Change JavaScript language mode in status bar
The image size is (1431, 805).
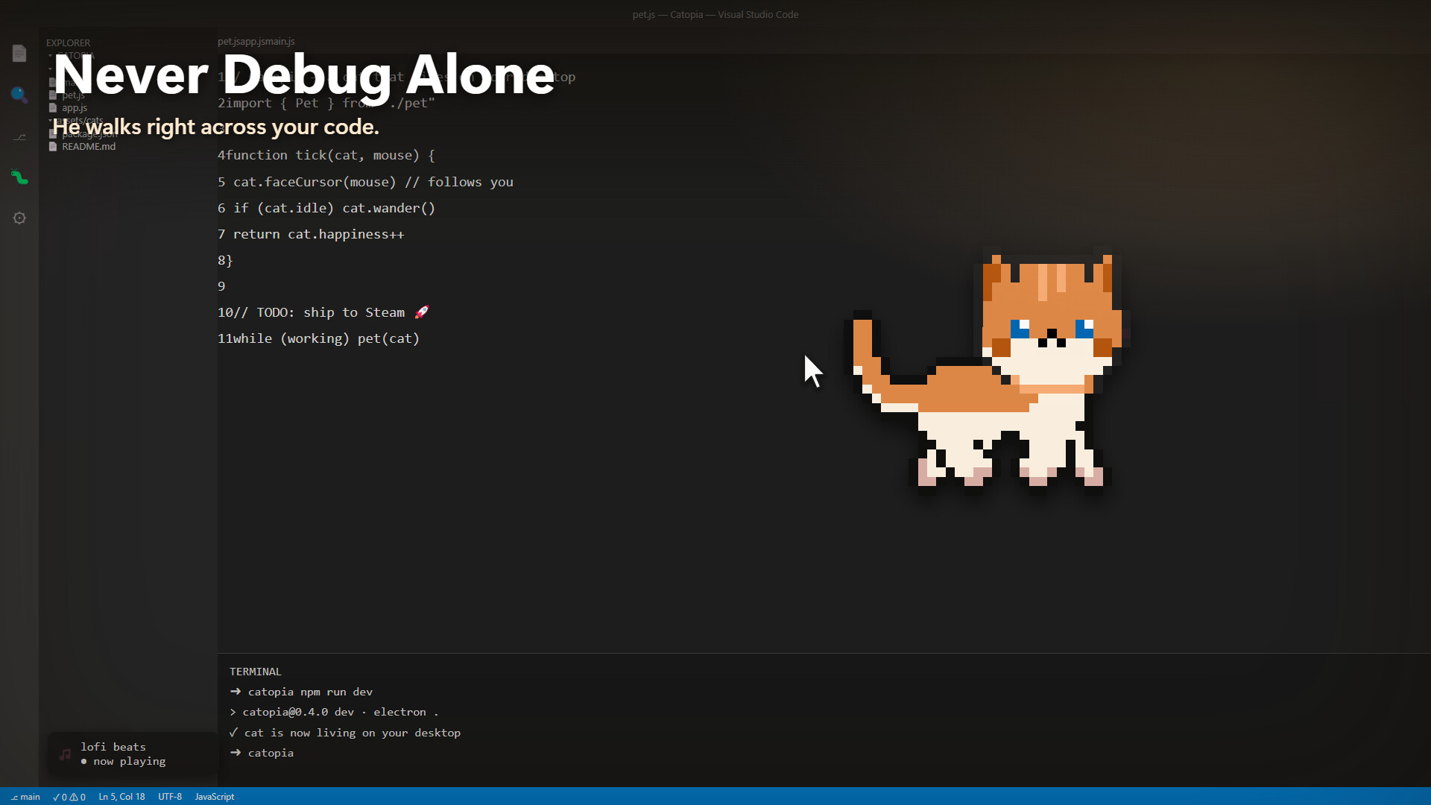[215, 797]
